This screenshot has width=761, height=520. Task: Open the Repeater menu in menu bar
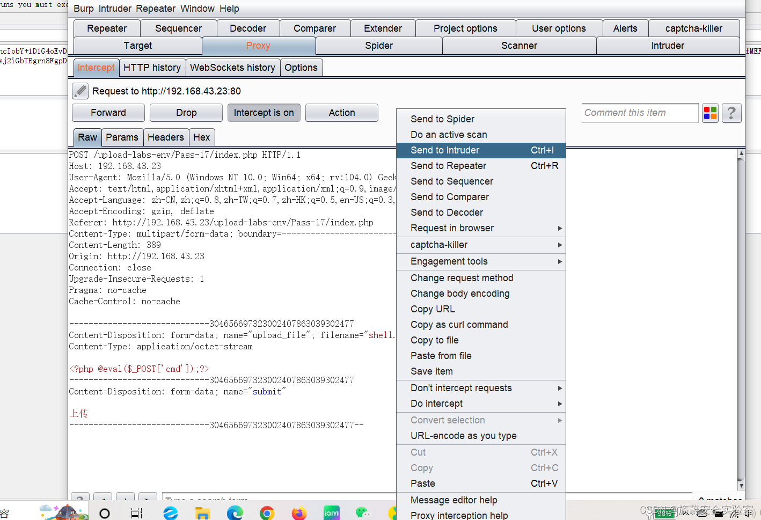point(156,9)
